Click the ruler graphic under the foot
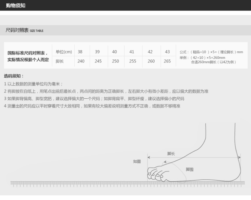Viewport: 251px width, 200px height. tap(128, 184)
